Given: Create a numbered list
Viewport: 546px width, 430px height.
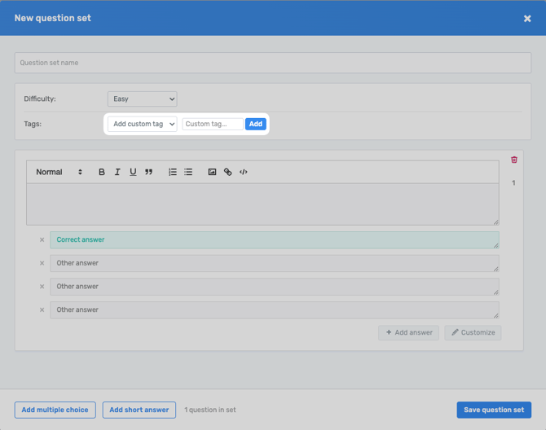Looking at the screenshot, I should pyautogui.click(x=173, y=172).
